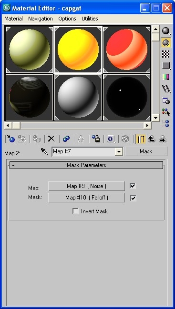This screenshot has height=309, width=175.
Task: Open the Material menu
Action: coord(14,19)
